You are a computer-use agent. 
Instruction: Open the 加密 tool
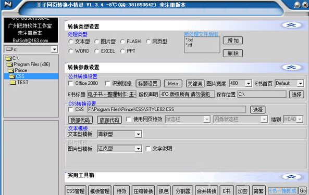242,191
